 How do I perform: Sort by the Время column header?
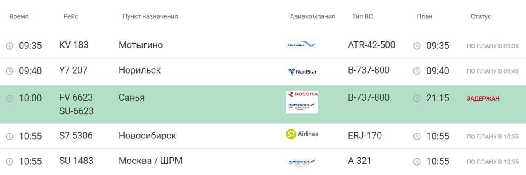point(19,17)
